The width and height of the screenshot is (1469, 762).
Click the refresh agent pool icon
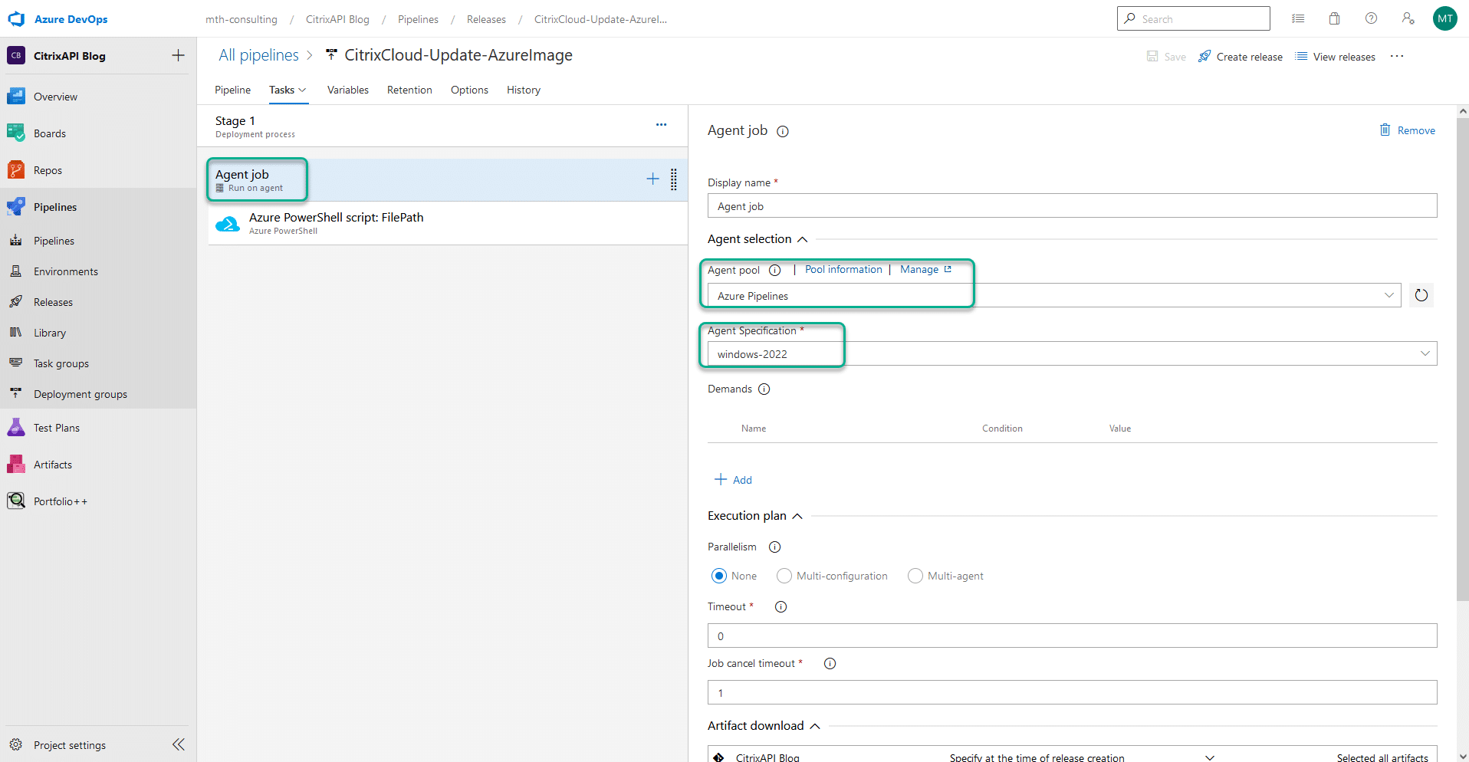[x=1421, y=295]
